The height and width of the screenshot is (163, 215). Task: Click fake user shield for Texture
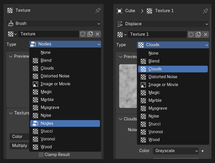[x=83, y=34]
